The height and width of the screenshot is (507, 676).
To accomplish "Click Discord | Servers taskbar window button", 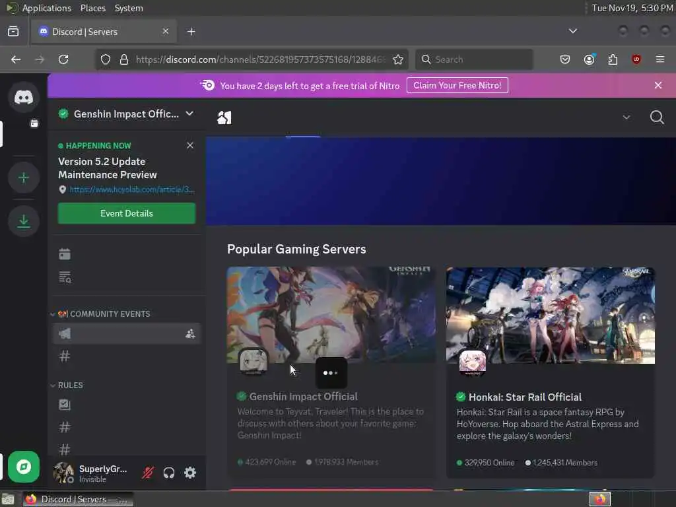I will [x=78, y=499].
